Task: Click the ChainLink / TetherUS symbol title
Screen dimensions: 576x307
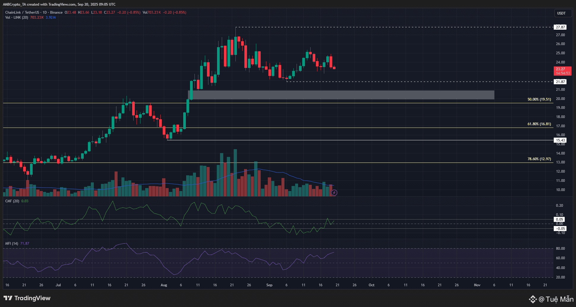Action: (x=22, y=12)
